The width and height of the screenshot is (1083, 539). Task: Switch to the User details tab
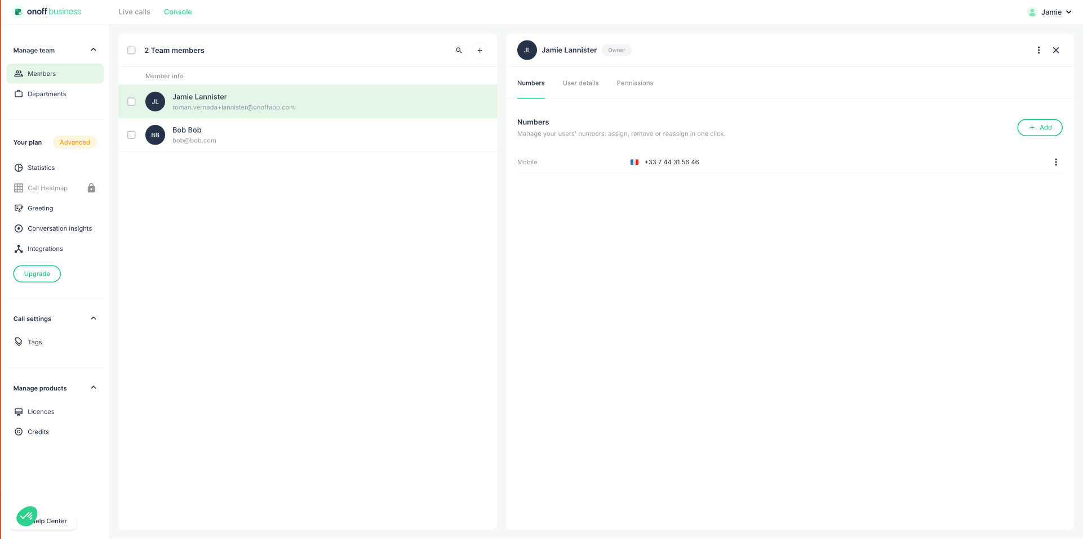[580, 83]
